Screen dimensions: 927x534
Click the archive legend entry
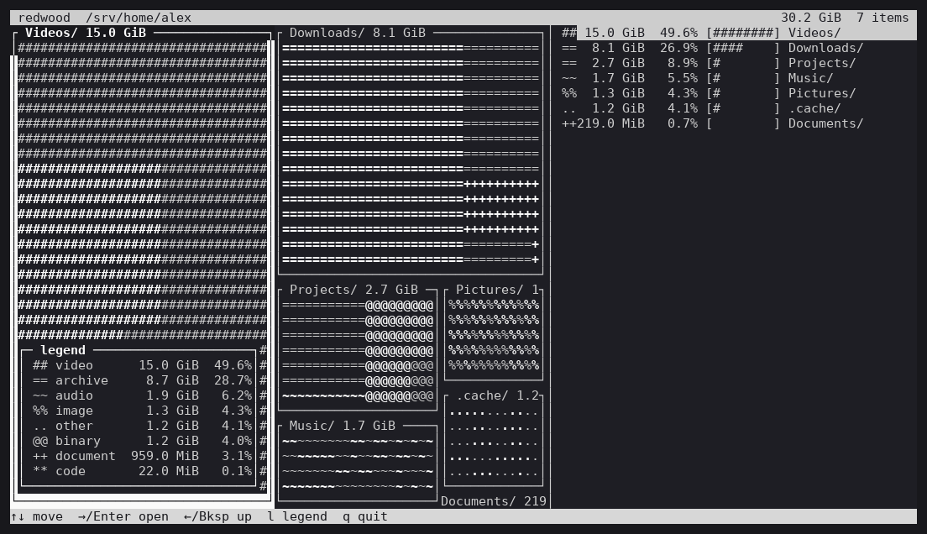143,381
